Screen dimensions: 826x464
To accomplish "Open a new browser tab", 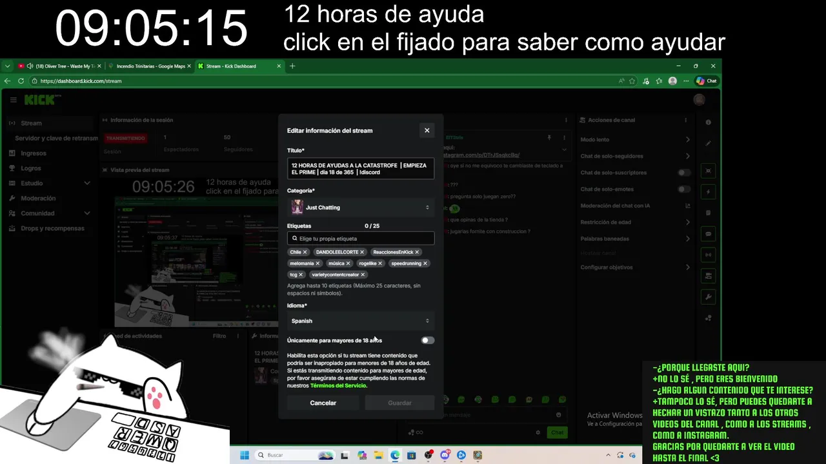I will 292,66.
